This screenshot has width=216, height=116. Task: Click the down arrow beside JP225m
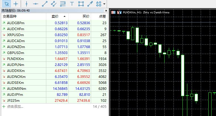pos(4,101)
